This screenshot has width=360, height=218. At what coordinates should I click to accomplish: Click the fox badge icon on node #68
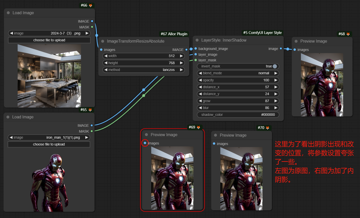pos(348,34)
